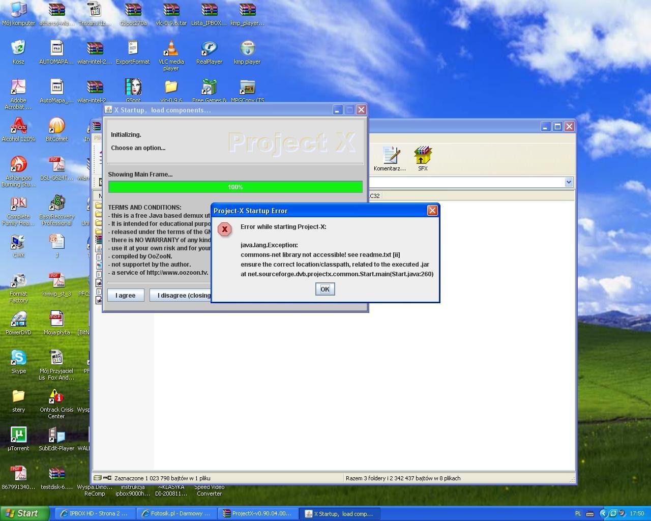The width and height of the screenshot is (651, 521).
Task: Click the PL language indicator in tray
Action: point(578,513)
